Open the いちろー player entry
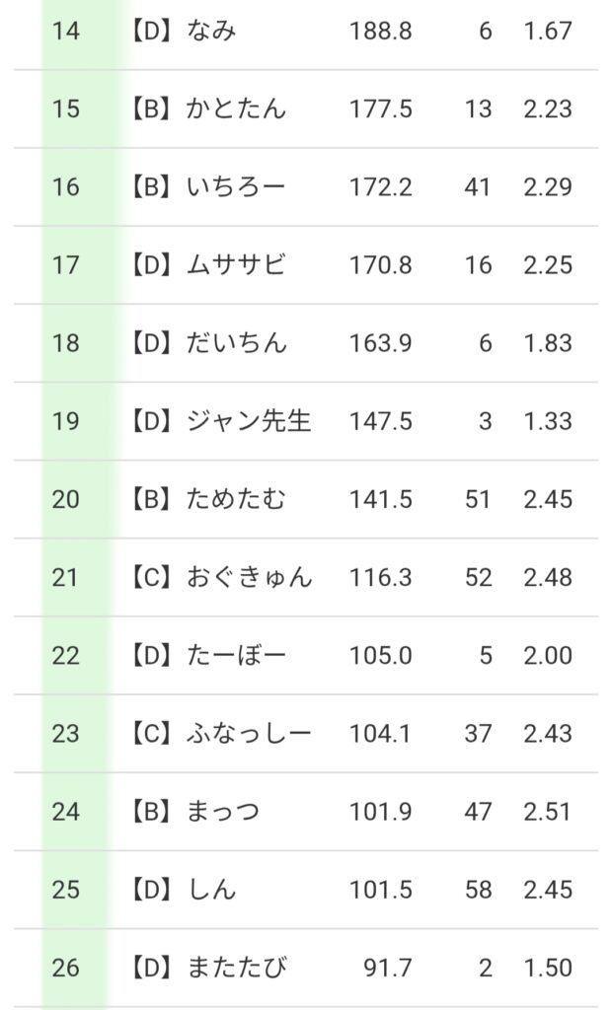Image resolution: width=612 pixels, height=1010 pixels. pyautogui.click(x=236, y=187)
